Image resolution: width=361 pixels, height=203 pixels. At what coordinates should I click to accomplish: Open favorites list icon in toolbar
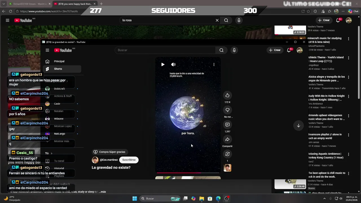(329, 11)
